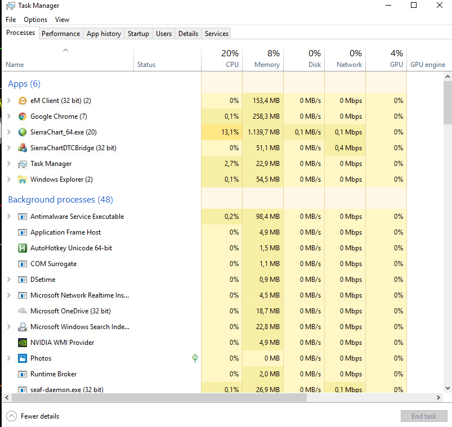The image size is (452, 427).
Task: Click the Photos app icon
Action: (x=22, y=358)
